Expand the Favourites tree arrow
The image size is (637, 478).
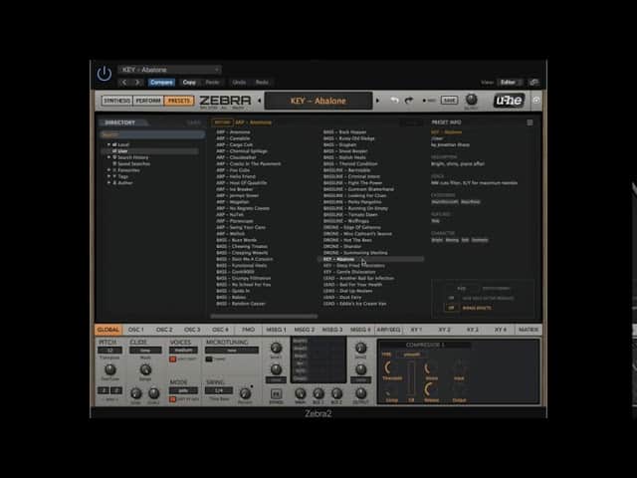pyautogui.click(x=108, y=170)
